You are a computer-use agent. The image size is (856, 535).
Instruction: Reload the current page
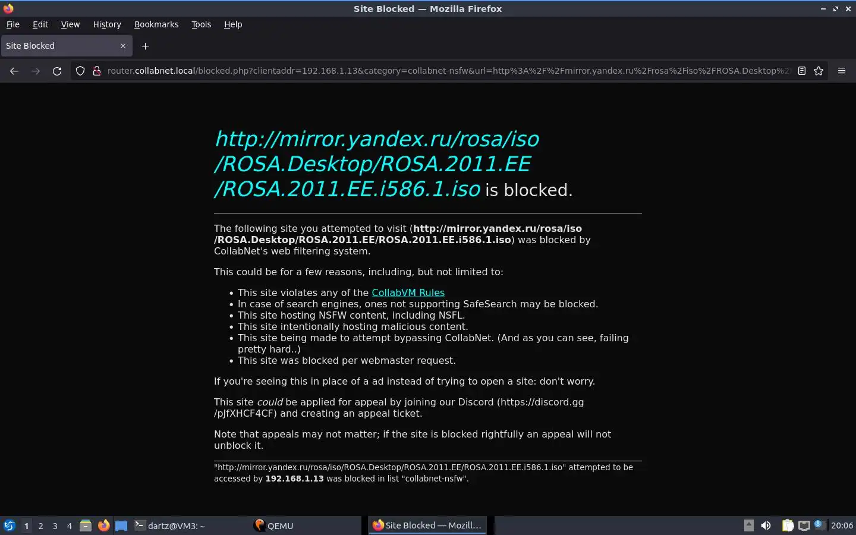57,71
